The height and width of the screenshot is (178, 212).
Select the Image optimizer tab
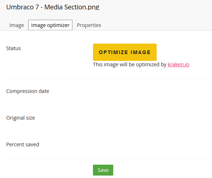click(50, 25)
